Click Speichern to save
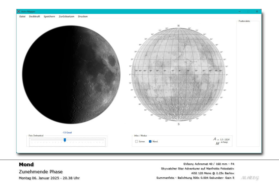This screenshot has height=183, width=279. click(49, 17)
